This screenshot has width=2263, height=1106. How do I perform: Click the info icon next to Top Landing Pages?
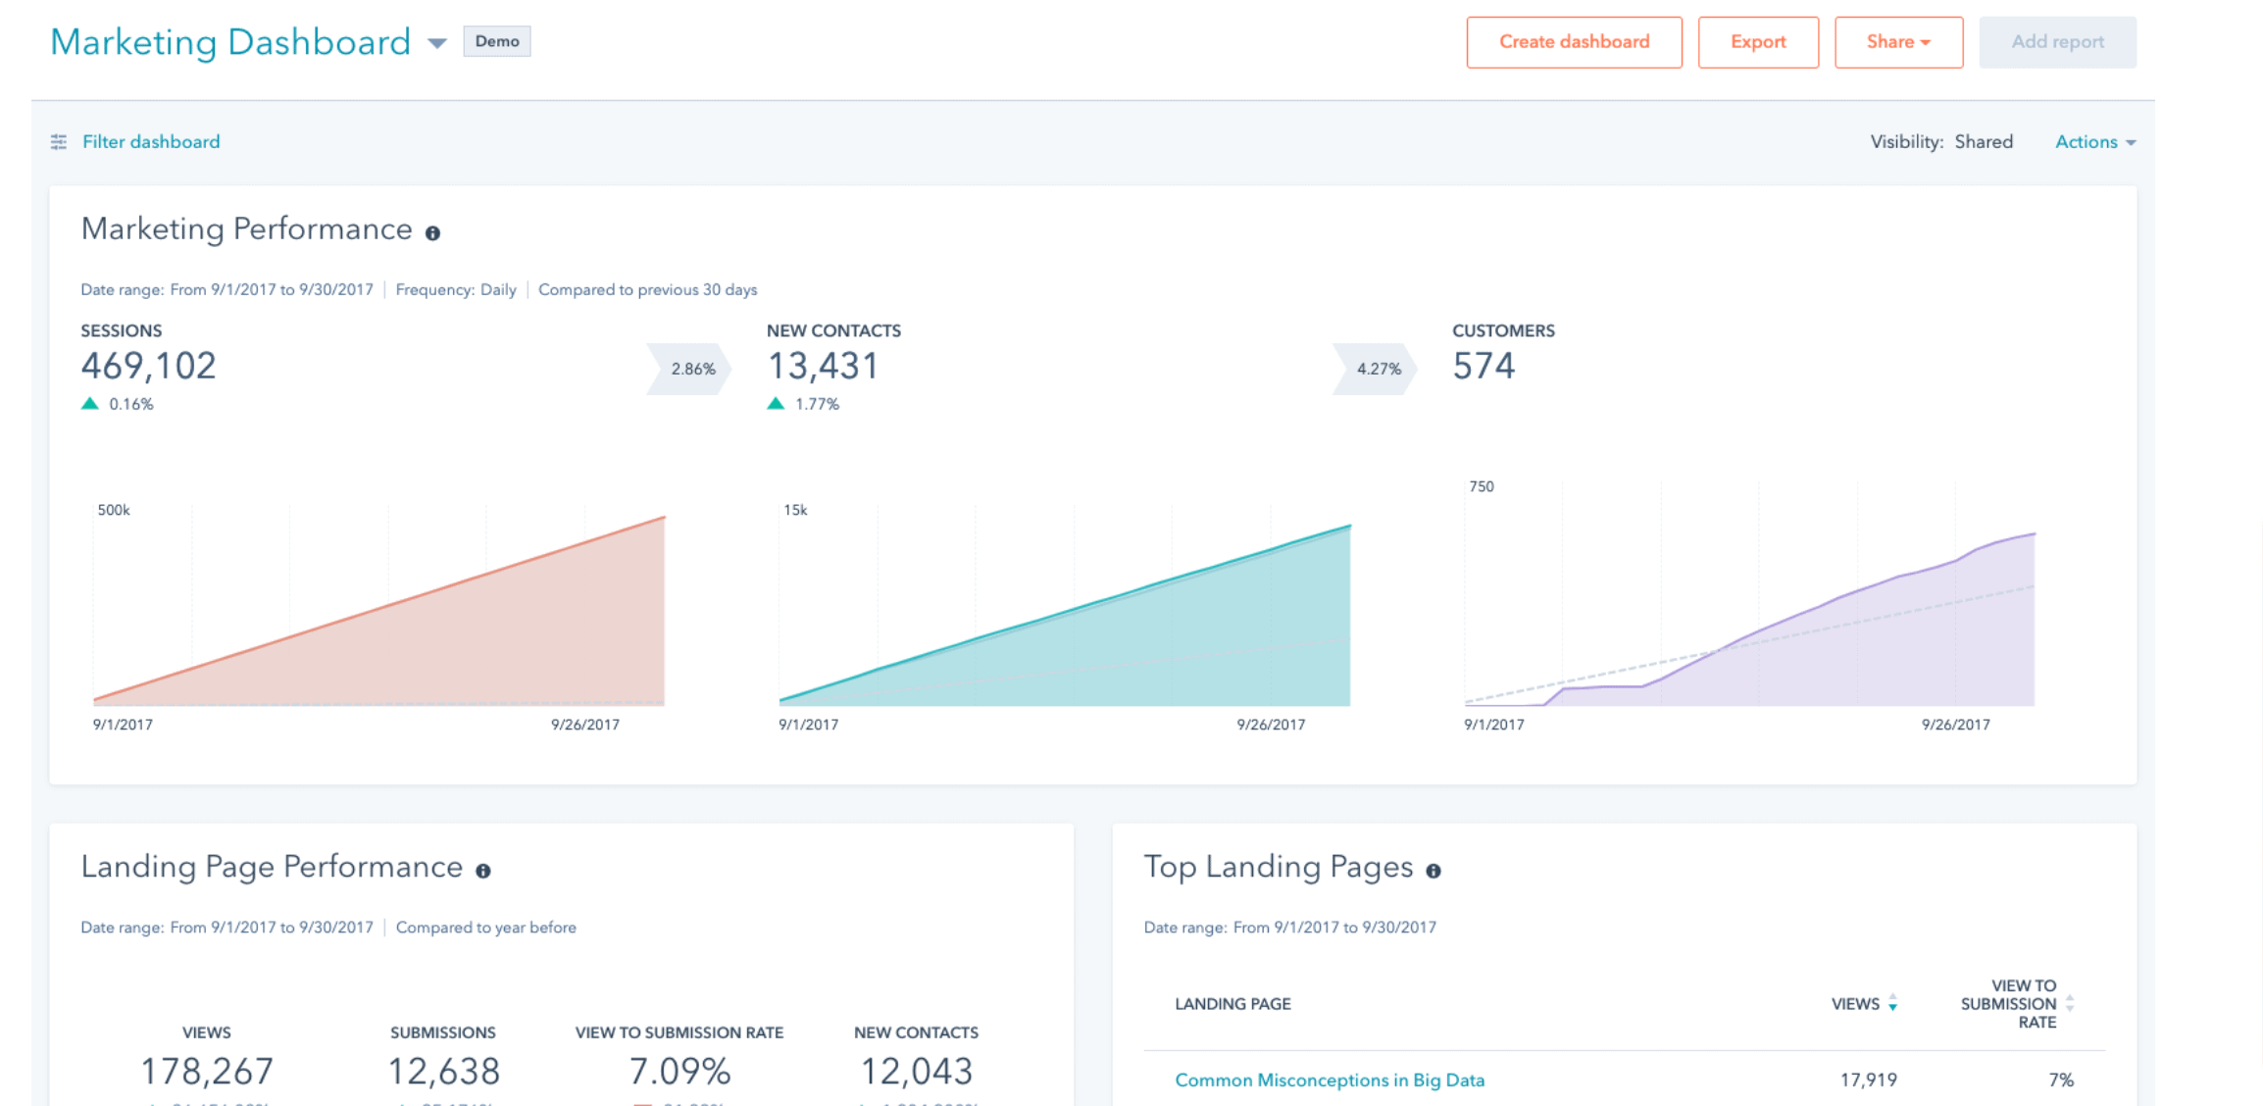(x=1435, y=870)
